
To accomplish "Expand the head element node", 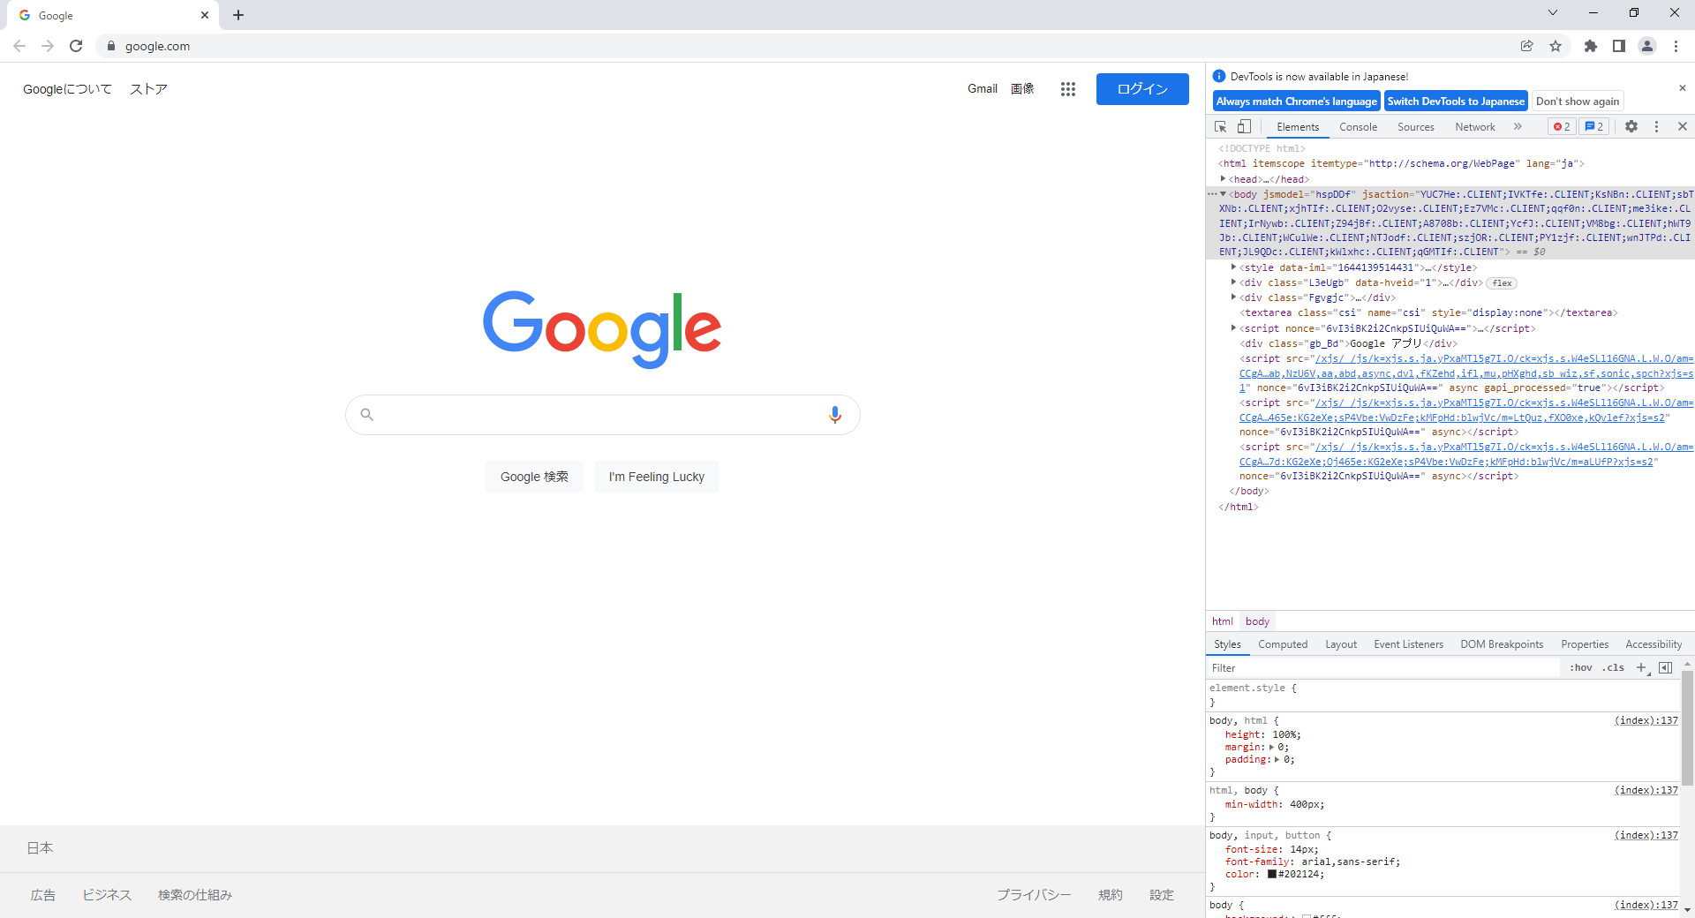I will point(1223,179).
